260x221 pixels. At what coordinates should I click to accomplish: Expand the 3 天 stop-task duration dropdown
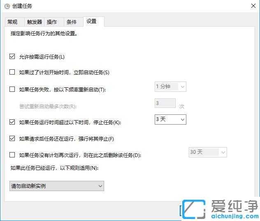coord(170,119)
